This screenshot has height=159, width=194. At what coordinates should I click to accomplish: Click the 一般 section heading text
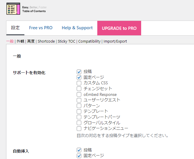17,56
